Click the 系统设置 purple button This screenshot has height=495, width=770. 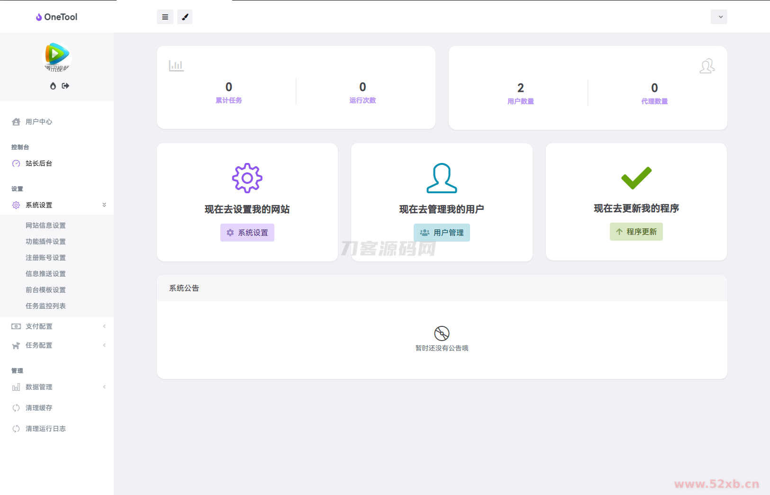coord(247,233)
